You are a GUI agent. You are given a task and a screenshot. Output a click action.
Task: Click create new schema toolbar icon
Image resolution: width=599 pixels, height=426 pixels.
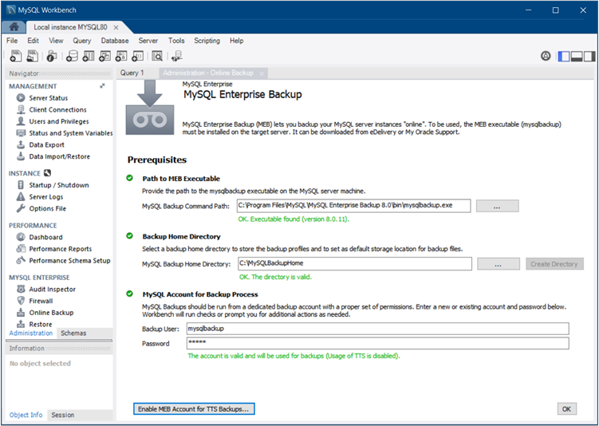[x=72, y=56]
